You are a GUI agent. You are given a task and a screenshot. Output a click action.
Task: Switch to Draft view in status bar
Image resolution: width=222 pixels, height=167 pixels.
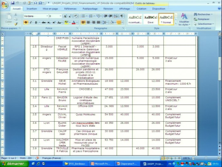click(179, 158)
